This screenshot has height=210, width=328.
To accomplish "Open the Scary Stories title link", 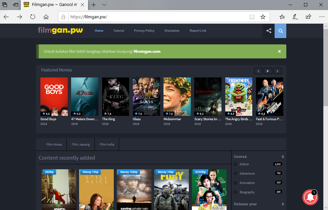I will click(x=208, y=119).
